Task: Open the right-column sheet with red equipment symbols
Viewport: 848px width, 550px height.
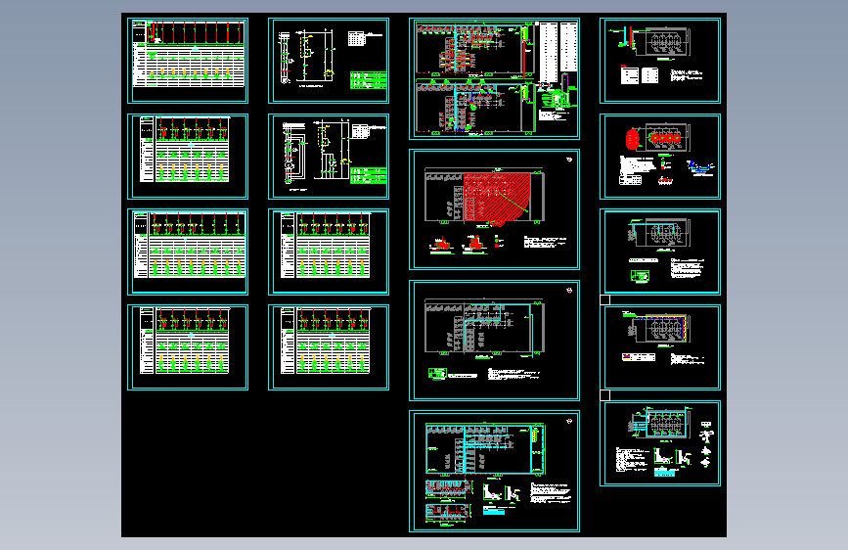Action: click(x=660, y=157)
